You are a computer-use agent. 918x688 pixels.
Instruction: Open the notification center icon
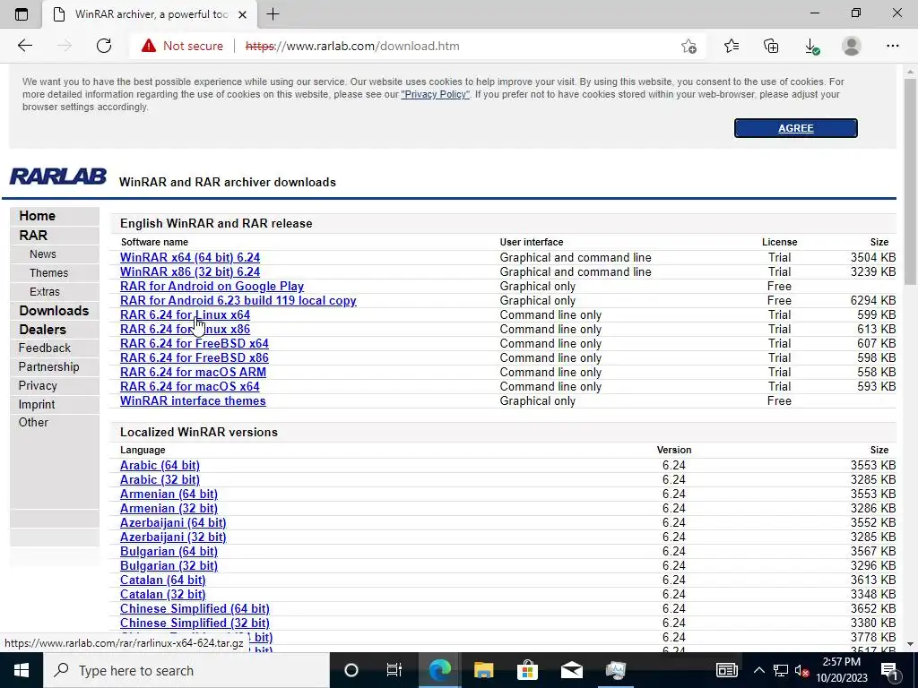coord(890,670)
